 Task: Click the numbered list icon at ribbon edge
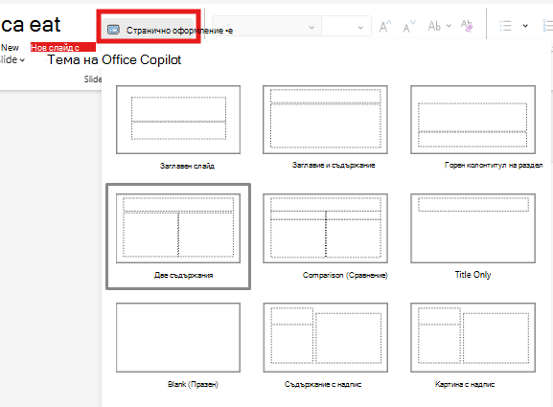tap(547, 26)
